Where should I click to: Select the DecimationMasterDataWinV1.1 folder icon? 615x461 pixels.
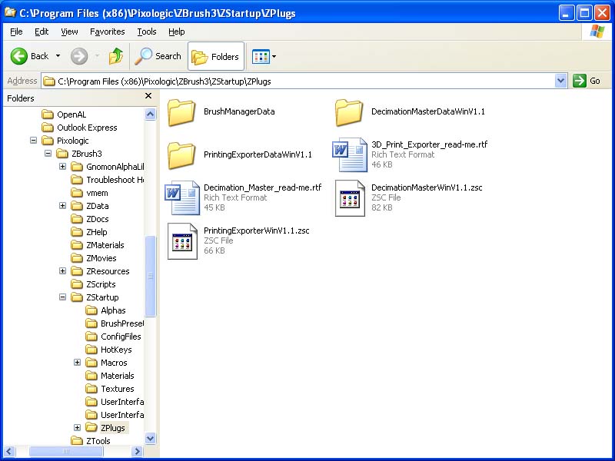(349, 112)
